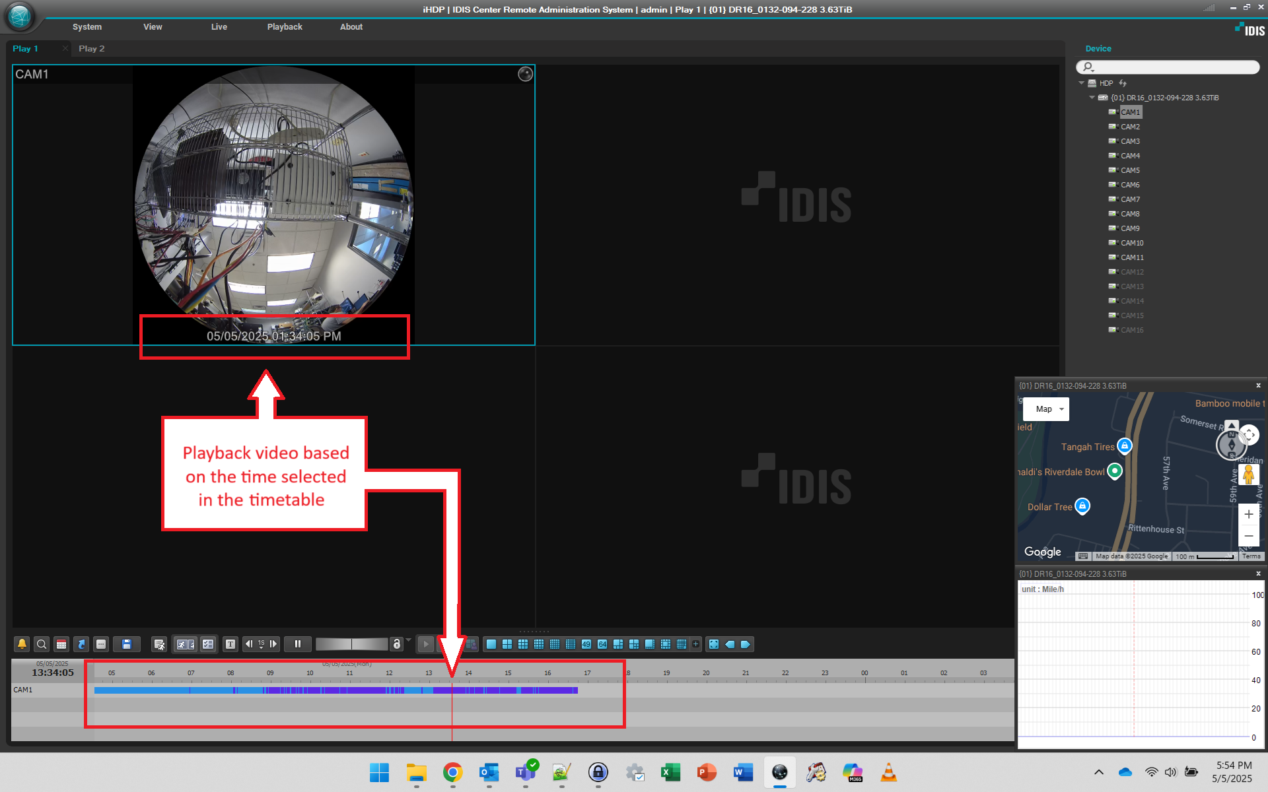Viewport: 1268px width, 792px height.
Task: Select the 6x6 screen layout
Action: coord(571,644)
